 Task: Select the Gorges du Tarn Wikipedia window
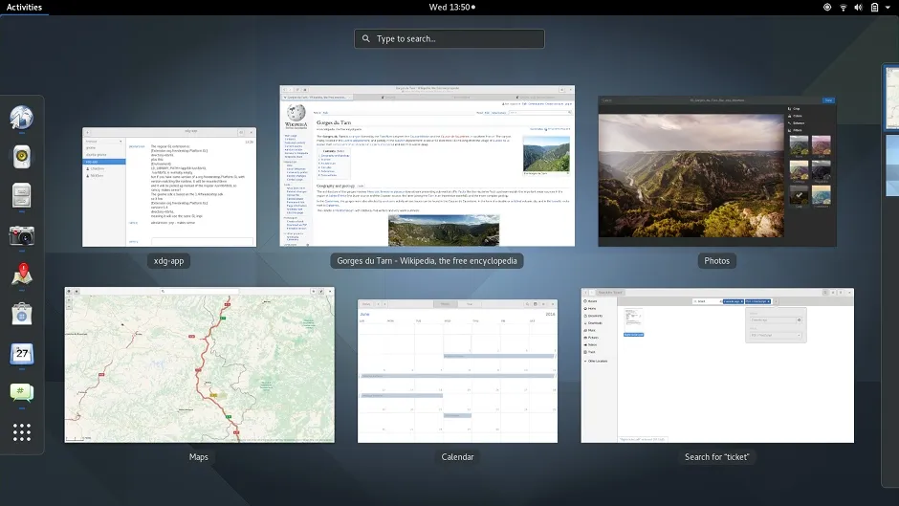point(428,165)
